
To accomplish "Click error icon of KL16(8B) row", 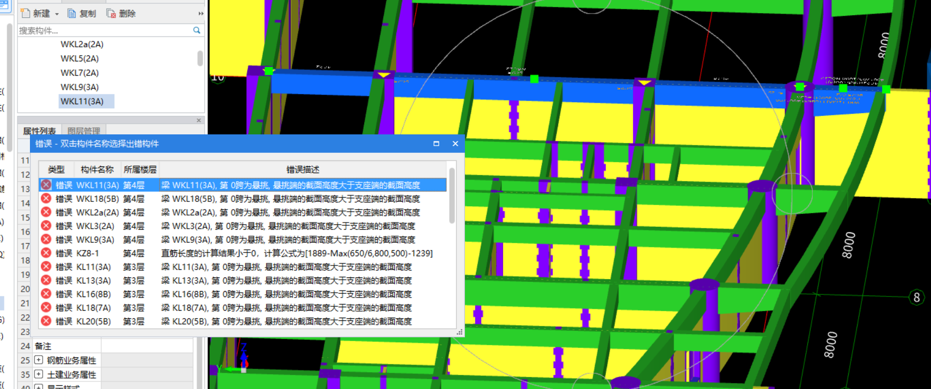I will click(46, 294).
